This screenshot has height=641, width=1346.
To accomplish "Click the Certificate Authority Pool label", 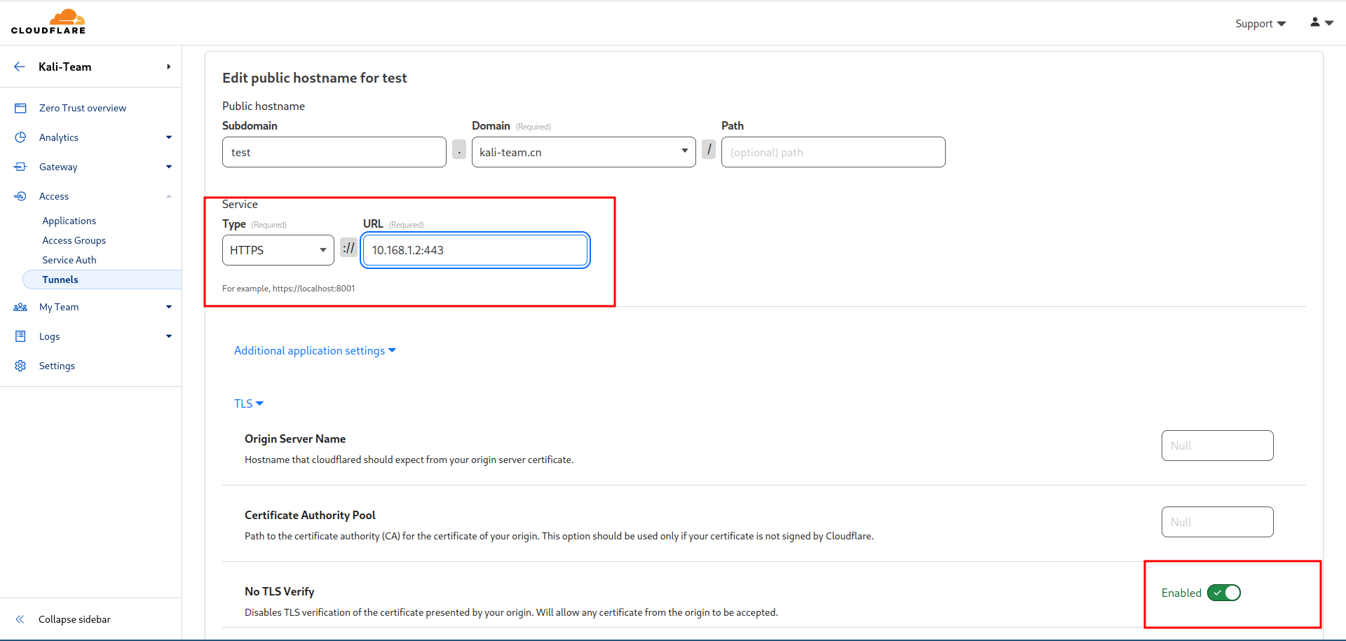I will 310,515.
